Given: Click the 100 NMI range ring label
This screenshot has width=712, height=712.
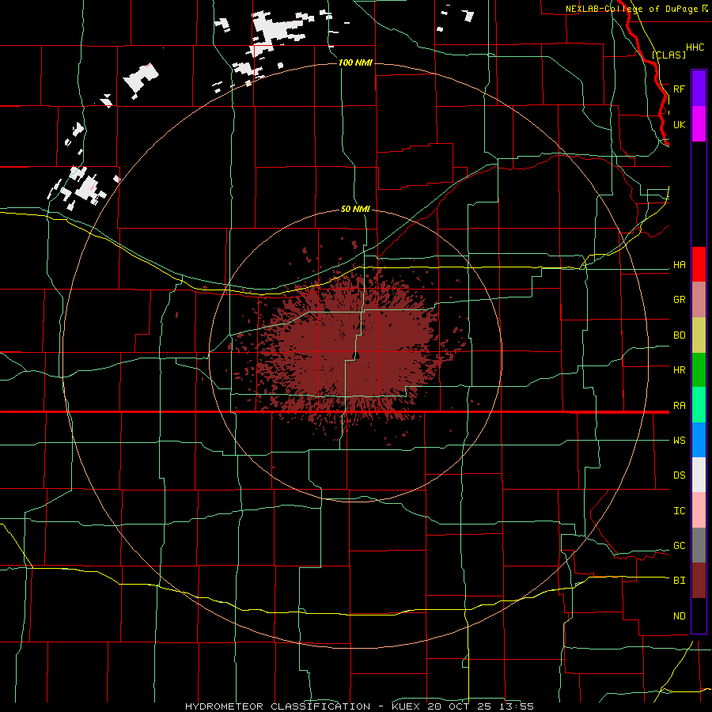Looking at the screenshot, I should click(x=355, y=62).
